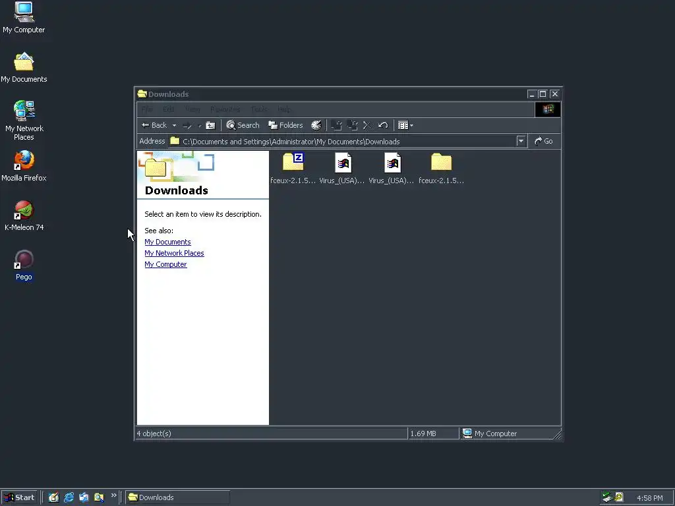Viewport: 675px width, 506px height.
Task: Open the History toolbar icon
Action: click(316, 125)
